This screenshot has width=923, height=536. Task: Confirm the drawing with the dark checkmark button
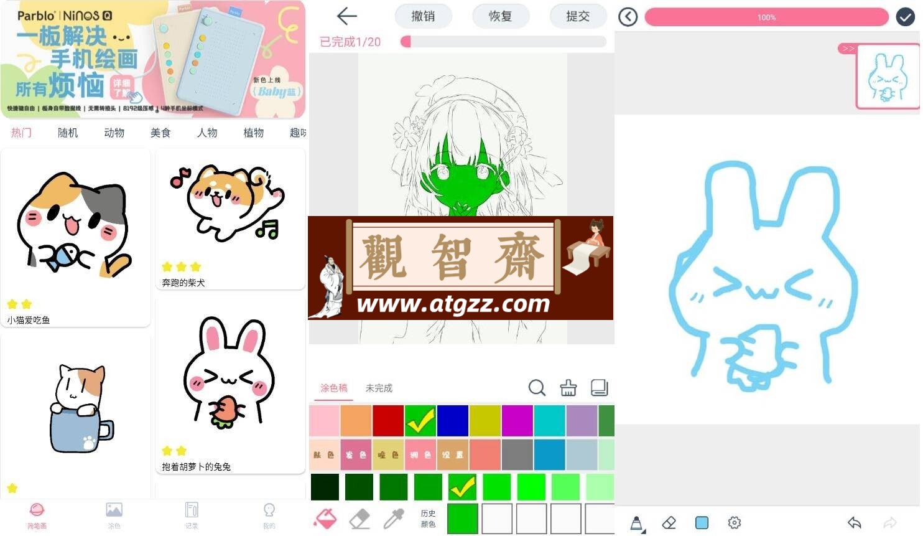pyautogui.click(x=905, y=17)
